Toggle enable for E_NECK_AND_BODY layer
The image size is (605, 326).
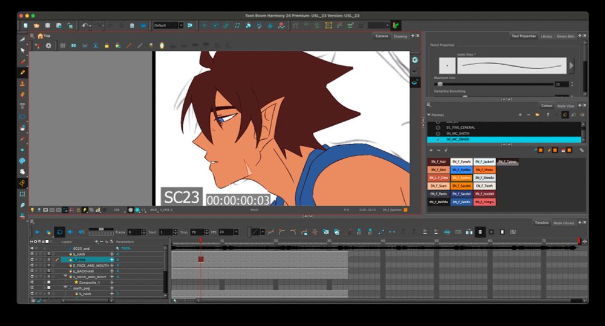click(x=32, y=276)
